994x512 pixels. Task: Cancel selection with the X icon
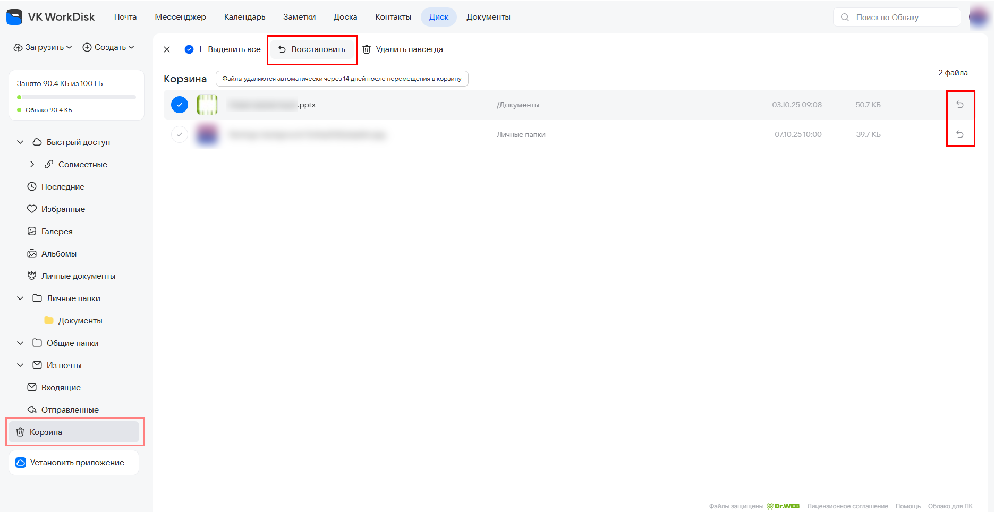click(x=167, y=49)
